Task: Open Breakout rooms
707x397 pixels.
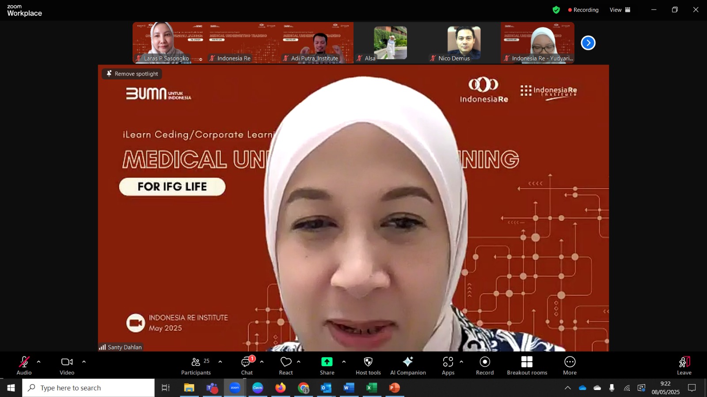Action: coord(527,366)
